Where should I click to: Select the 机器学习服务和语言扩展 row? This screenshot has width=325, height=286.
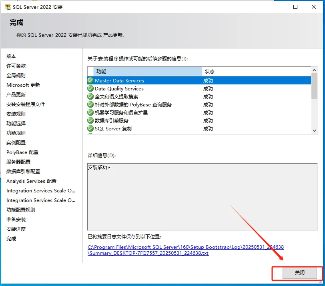point(199,112)
